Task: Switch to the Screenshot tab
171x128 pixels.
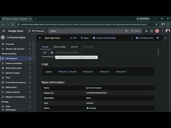Action: tap(88, 47)
